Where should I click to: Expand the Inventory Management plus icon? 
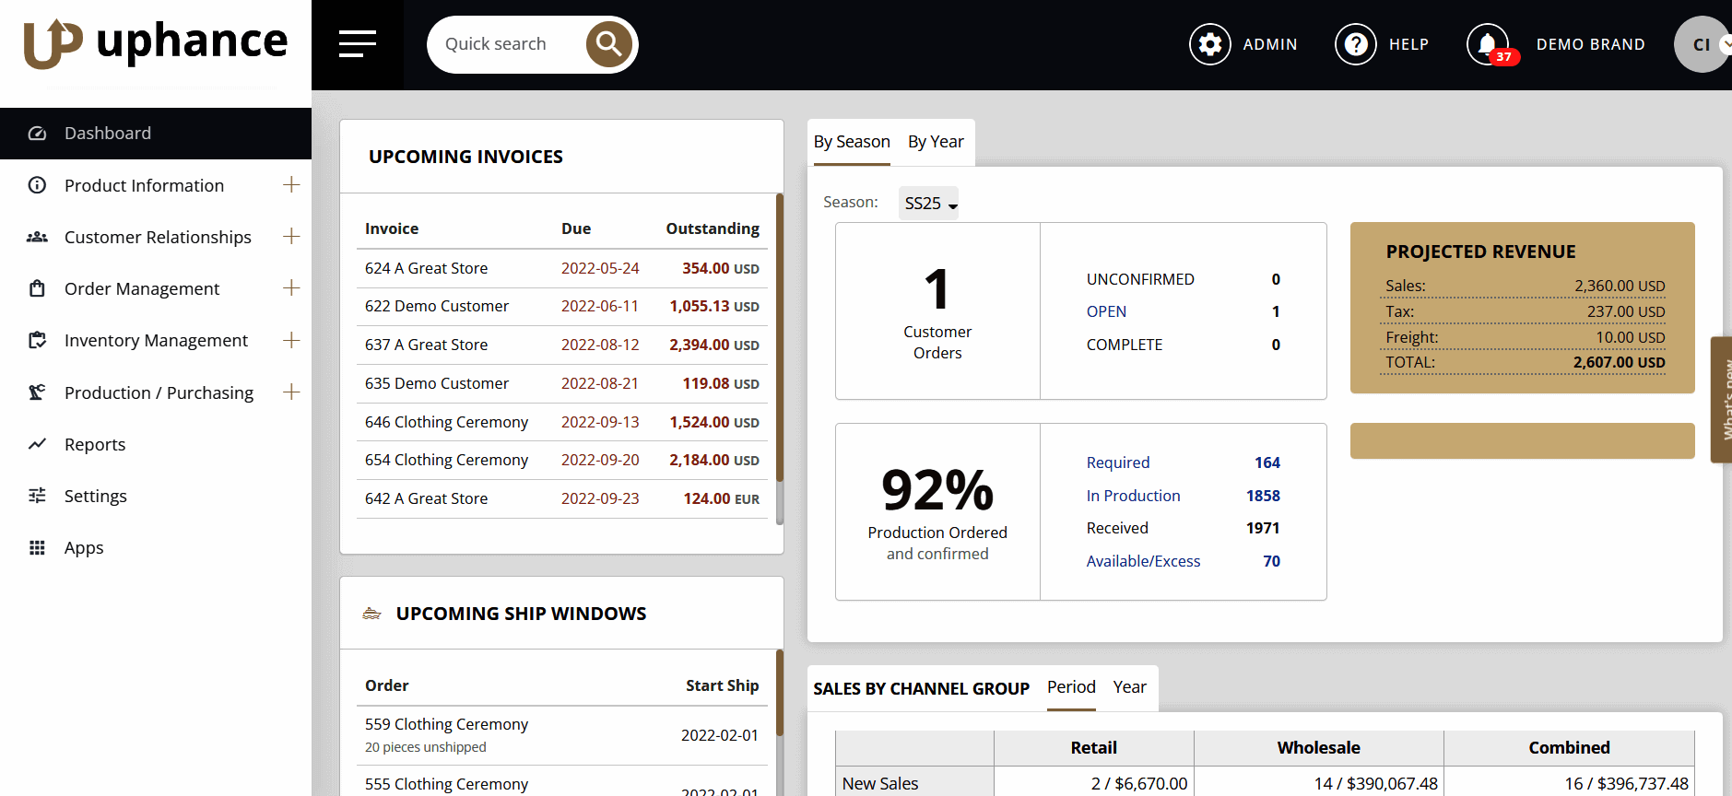[x=291, y=341]
